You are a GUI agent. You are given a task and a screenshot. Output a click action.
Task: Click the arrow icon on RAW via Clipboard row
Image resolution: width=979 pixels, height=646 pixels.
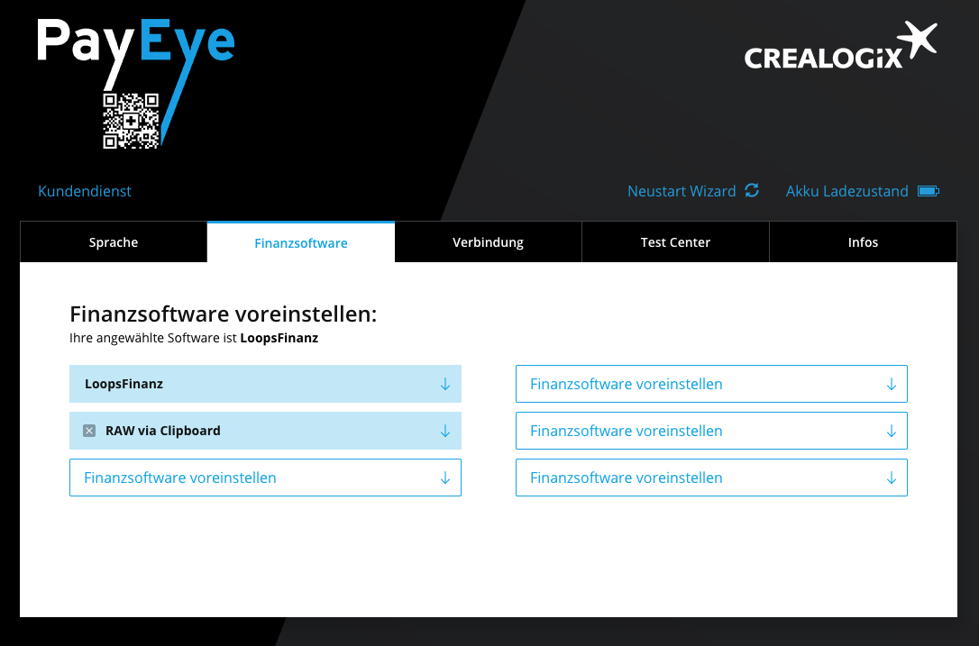coord(444,431)
